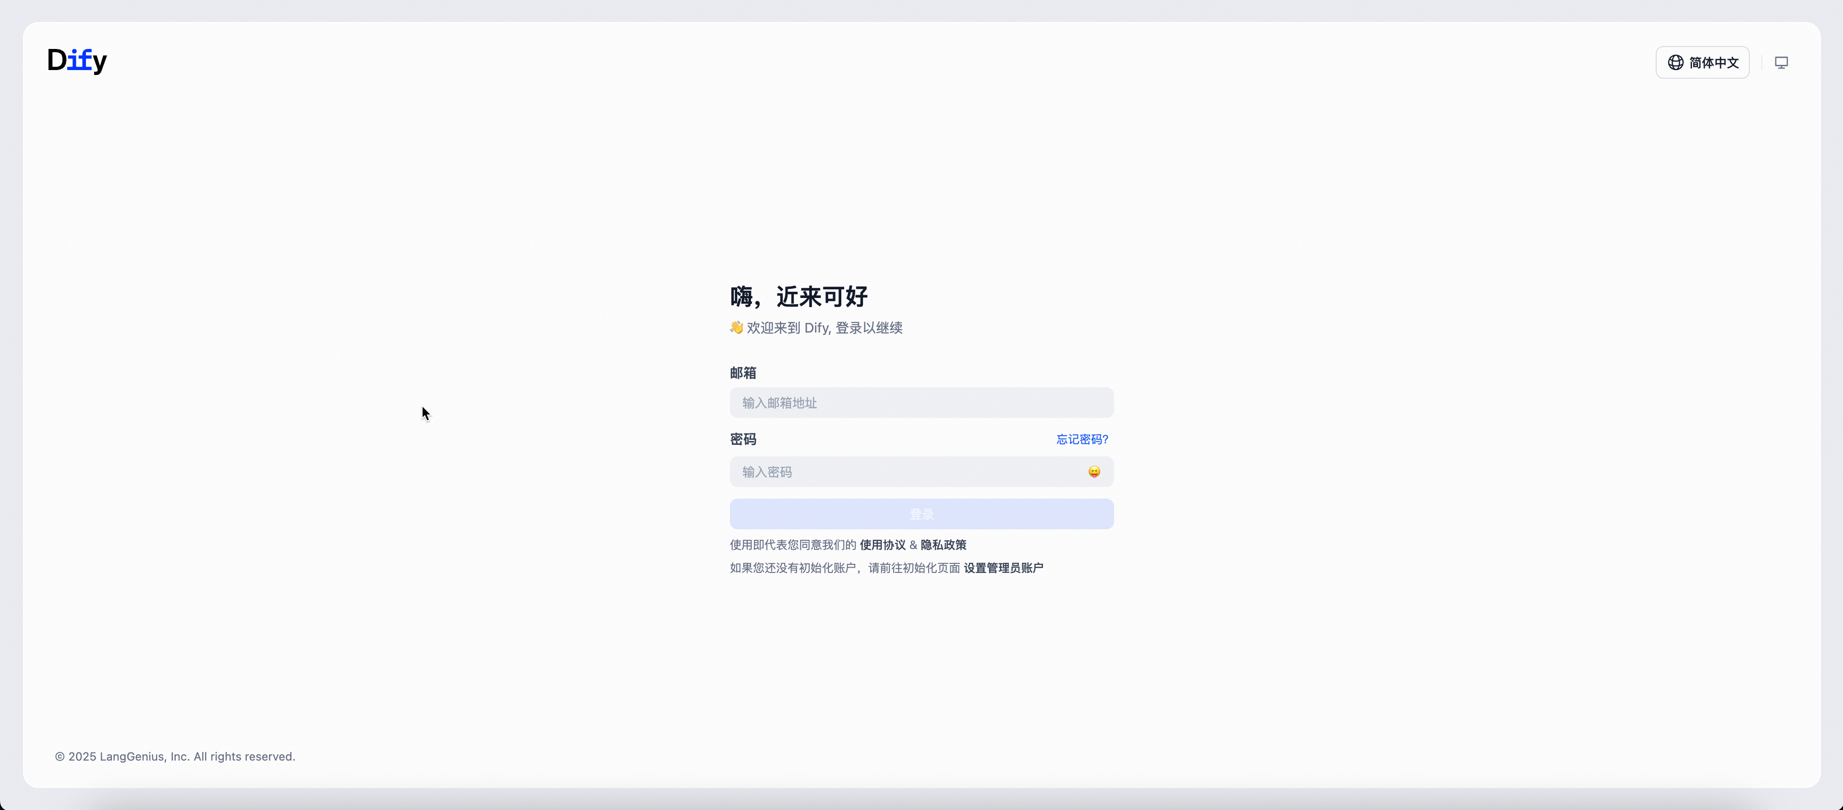Open the 忘记密码? link

(1082, 439)
